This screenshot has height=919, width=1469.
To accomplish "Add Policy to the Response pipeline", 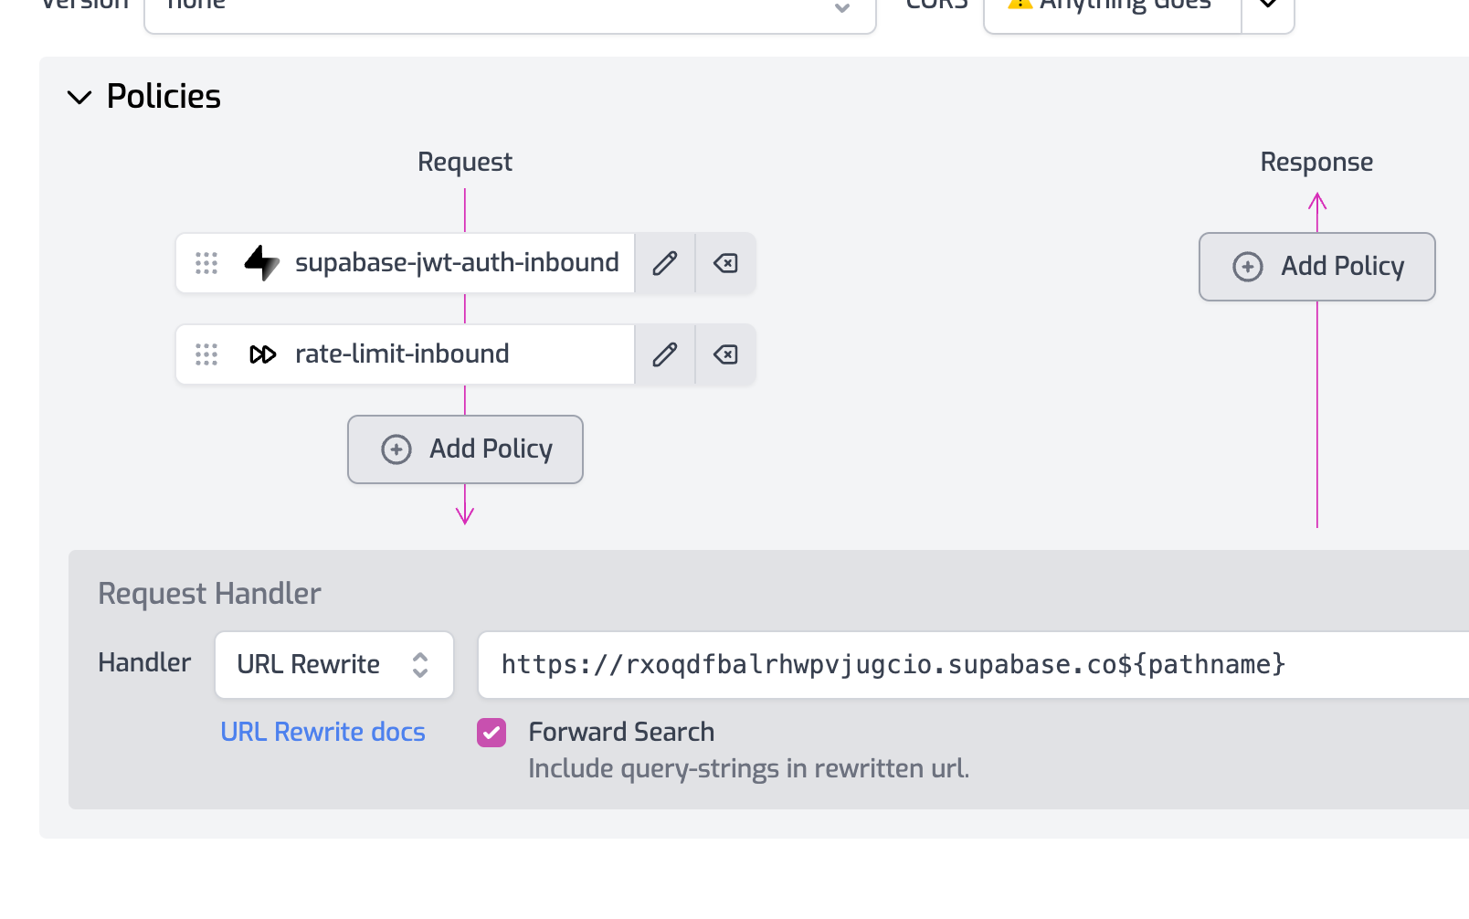I will click(1316, 267).
